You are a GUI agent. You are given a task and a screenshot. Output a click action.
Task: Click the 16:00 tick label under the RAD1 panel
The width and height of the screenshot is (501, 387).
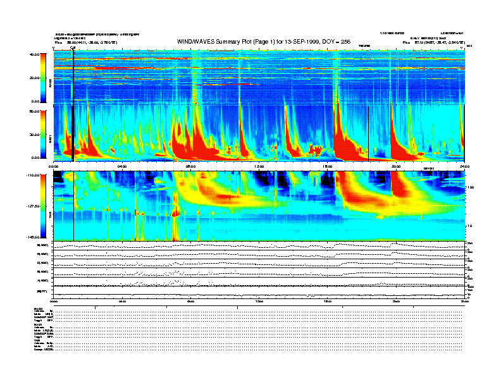click(x=328, y=166)
